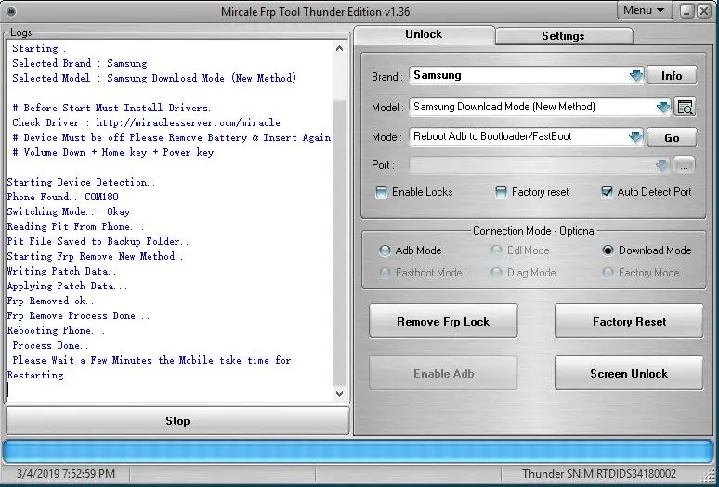Image resolution: width=719 pixels, height=487 pixels.
Task: Select Adb Mode radio button
Action: tap(385, 250)
